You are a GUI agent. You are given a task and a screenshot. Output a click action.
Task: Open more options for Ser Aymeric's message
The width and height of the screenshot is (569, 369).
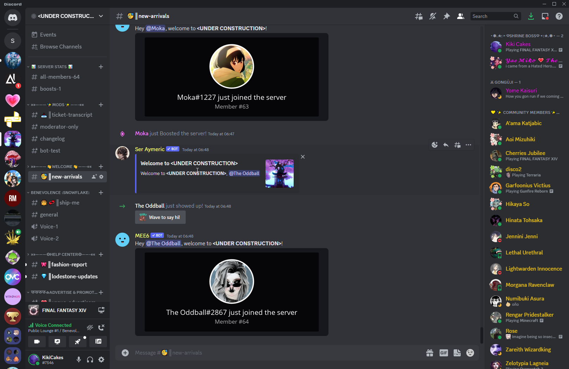click(x=468, y=145)
